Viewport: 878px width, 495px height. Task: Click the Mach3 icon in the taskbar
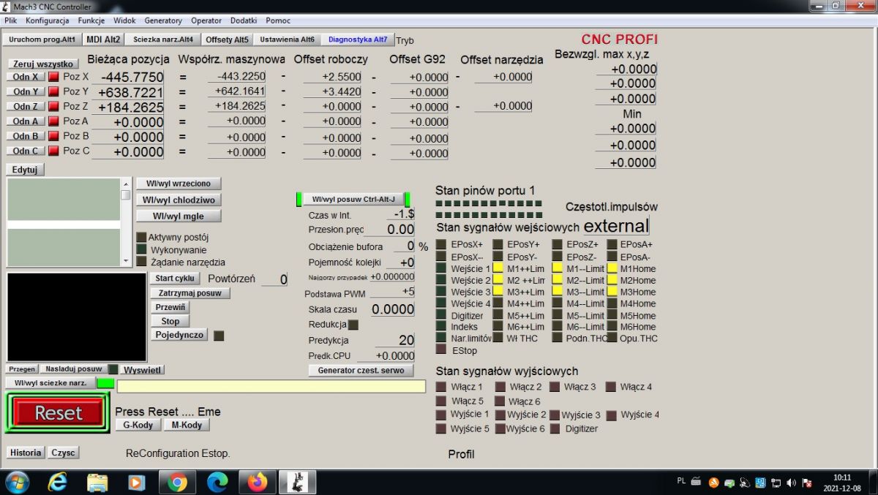(x=297, y=483)
